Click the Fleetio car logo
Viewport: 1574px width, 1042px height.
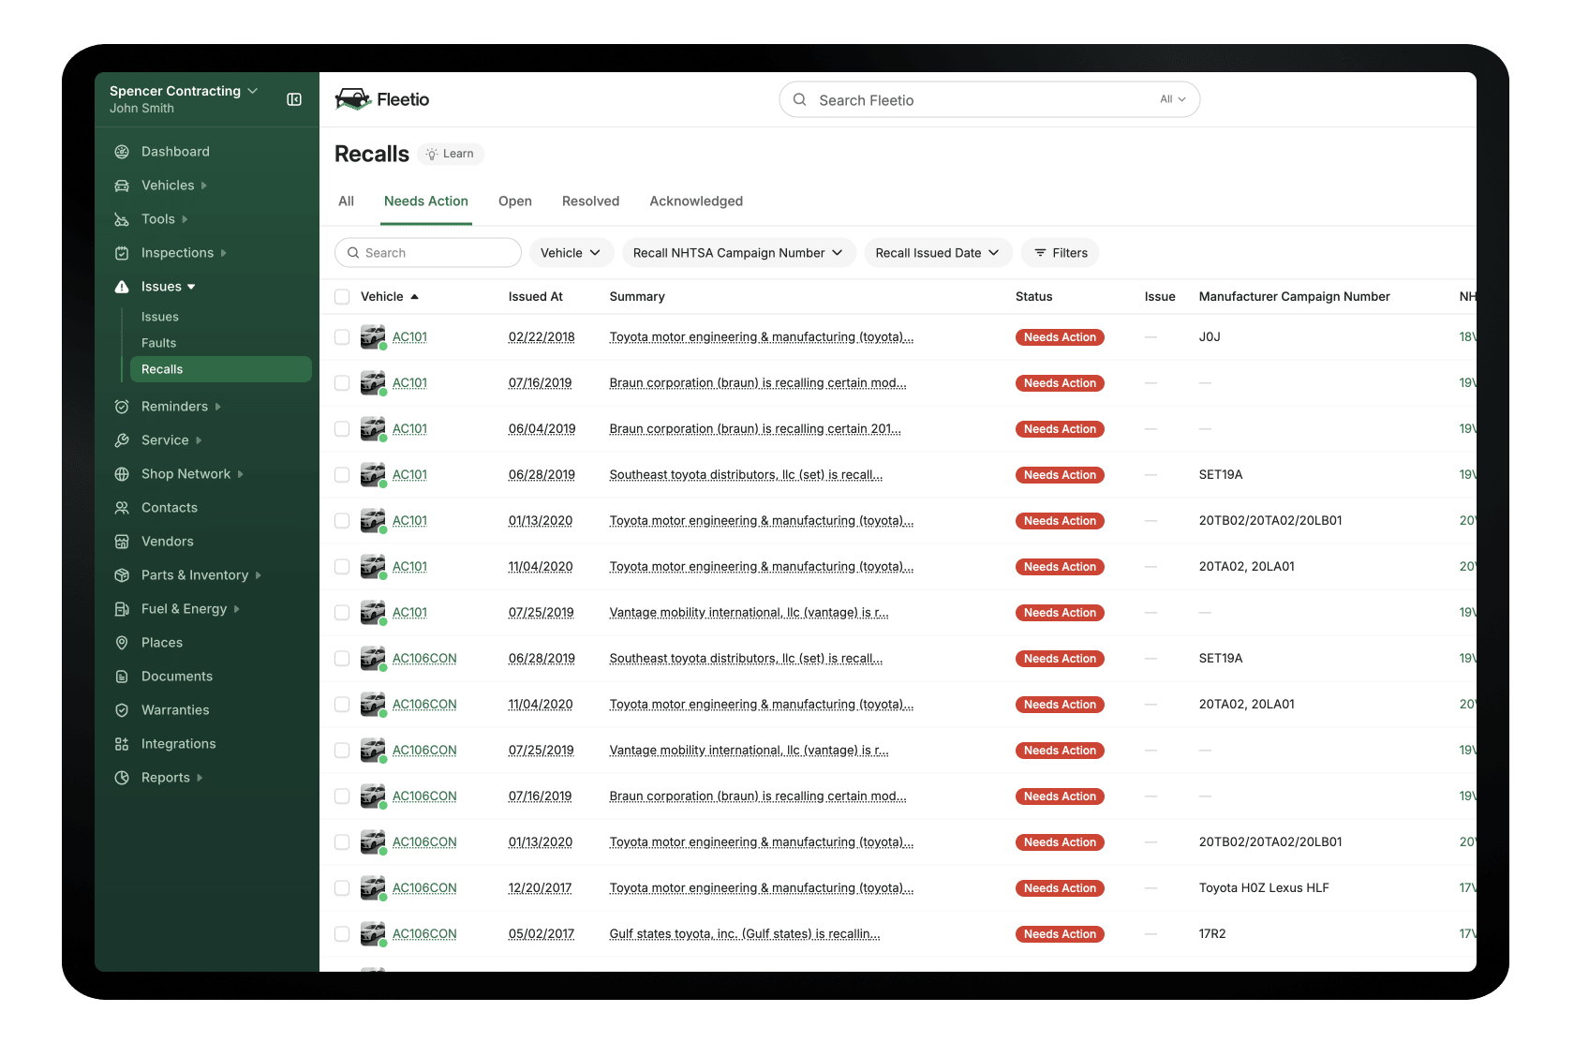(x=353, y=99)
